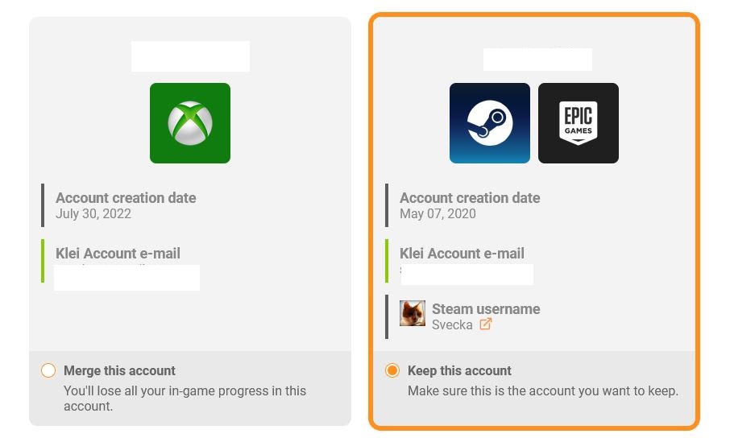Select the Merge this account radio button
This screenshot has height=438, width=730.
48,370
